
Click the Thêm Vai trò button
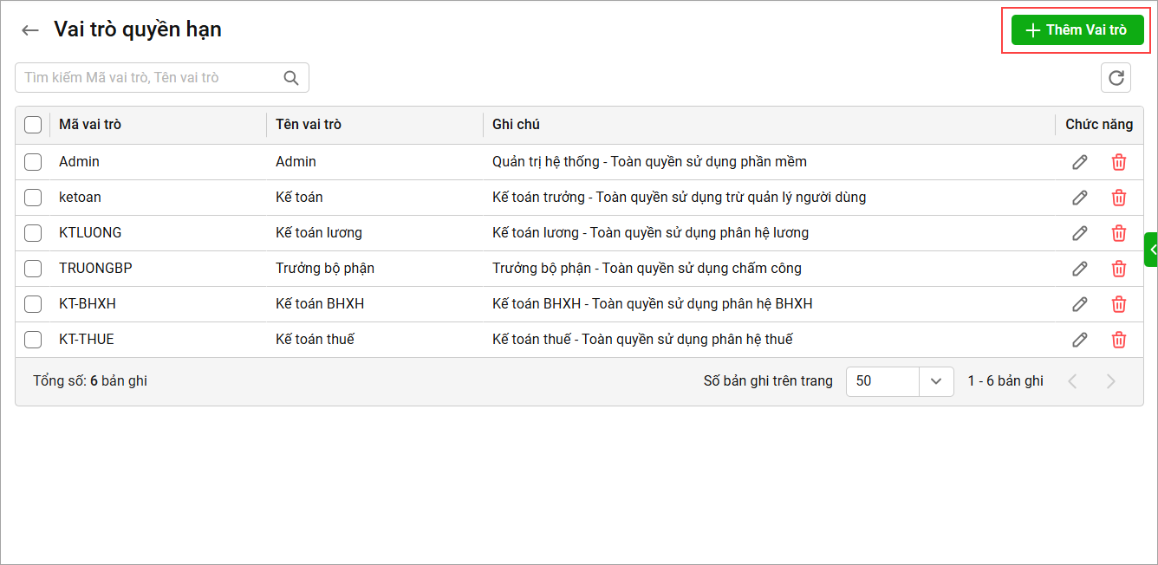click(x=1077, y=30)
